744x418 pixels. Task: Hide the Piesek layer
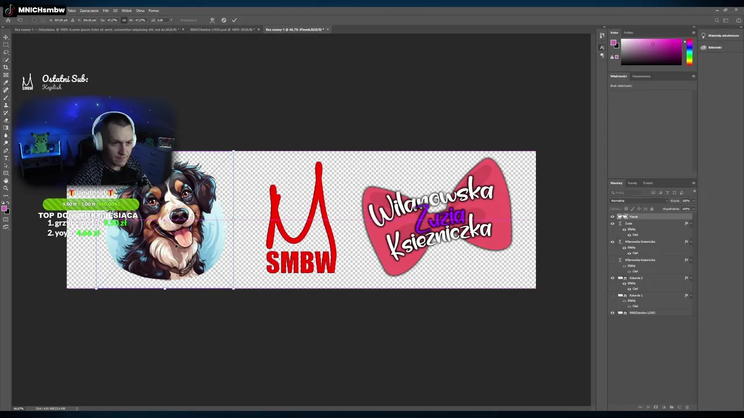pos(613,217)
